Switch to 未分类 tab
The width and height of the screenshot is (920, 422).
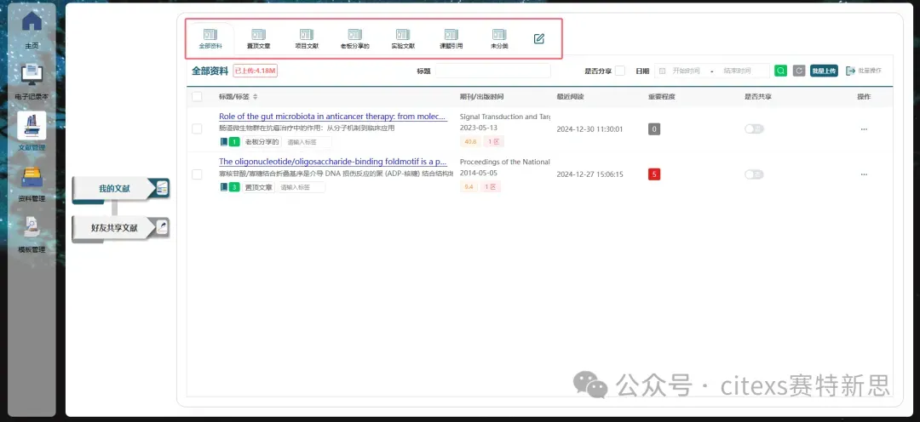pos(498,38)
